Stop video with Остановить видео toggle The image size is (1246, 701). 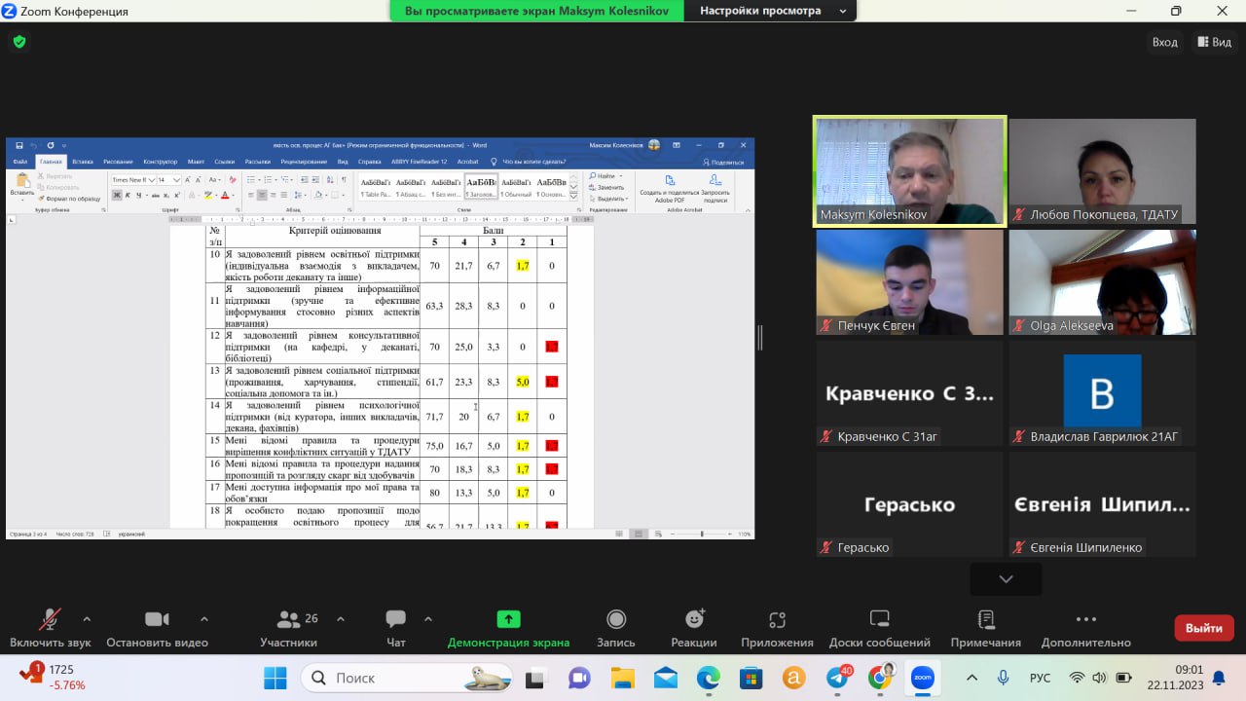pos(157,620)
